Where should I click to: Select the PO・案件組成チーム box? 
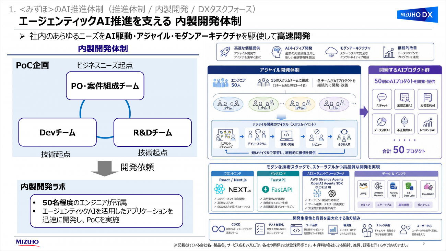105,85
